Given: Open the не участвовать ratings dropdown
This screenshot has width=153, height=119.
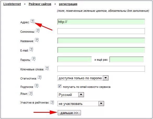Looking at the screenshot, I should pyautogui.click(x=81, y=104).
